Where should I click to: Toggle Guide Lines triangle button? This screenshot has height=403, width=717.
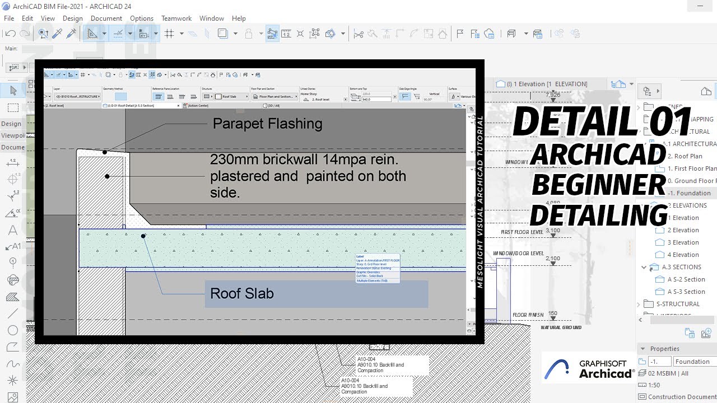[92, 34]
